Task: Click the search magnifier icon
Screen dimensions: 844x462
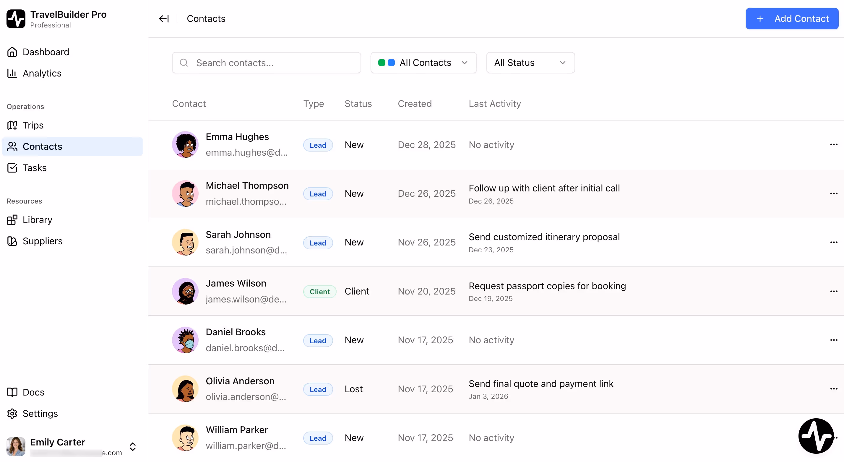Action: [184, 63]
